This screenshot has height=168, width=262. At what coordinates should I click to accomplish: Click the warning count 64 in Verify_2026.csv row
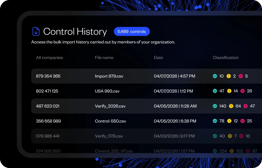coord(238,106)
